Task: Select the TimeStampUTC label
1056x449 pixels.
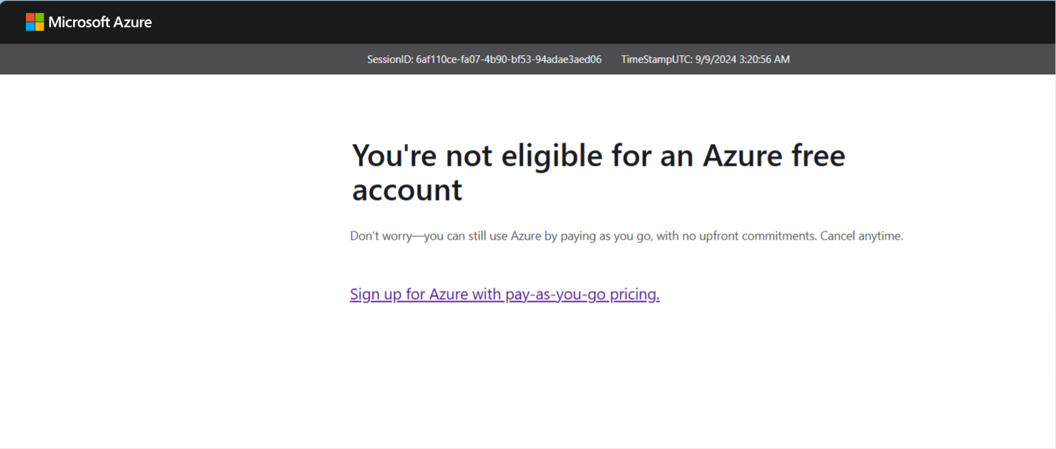Action: coord(657,59)
